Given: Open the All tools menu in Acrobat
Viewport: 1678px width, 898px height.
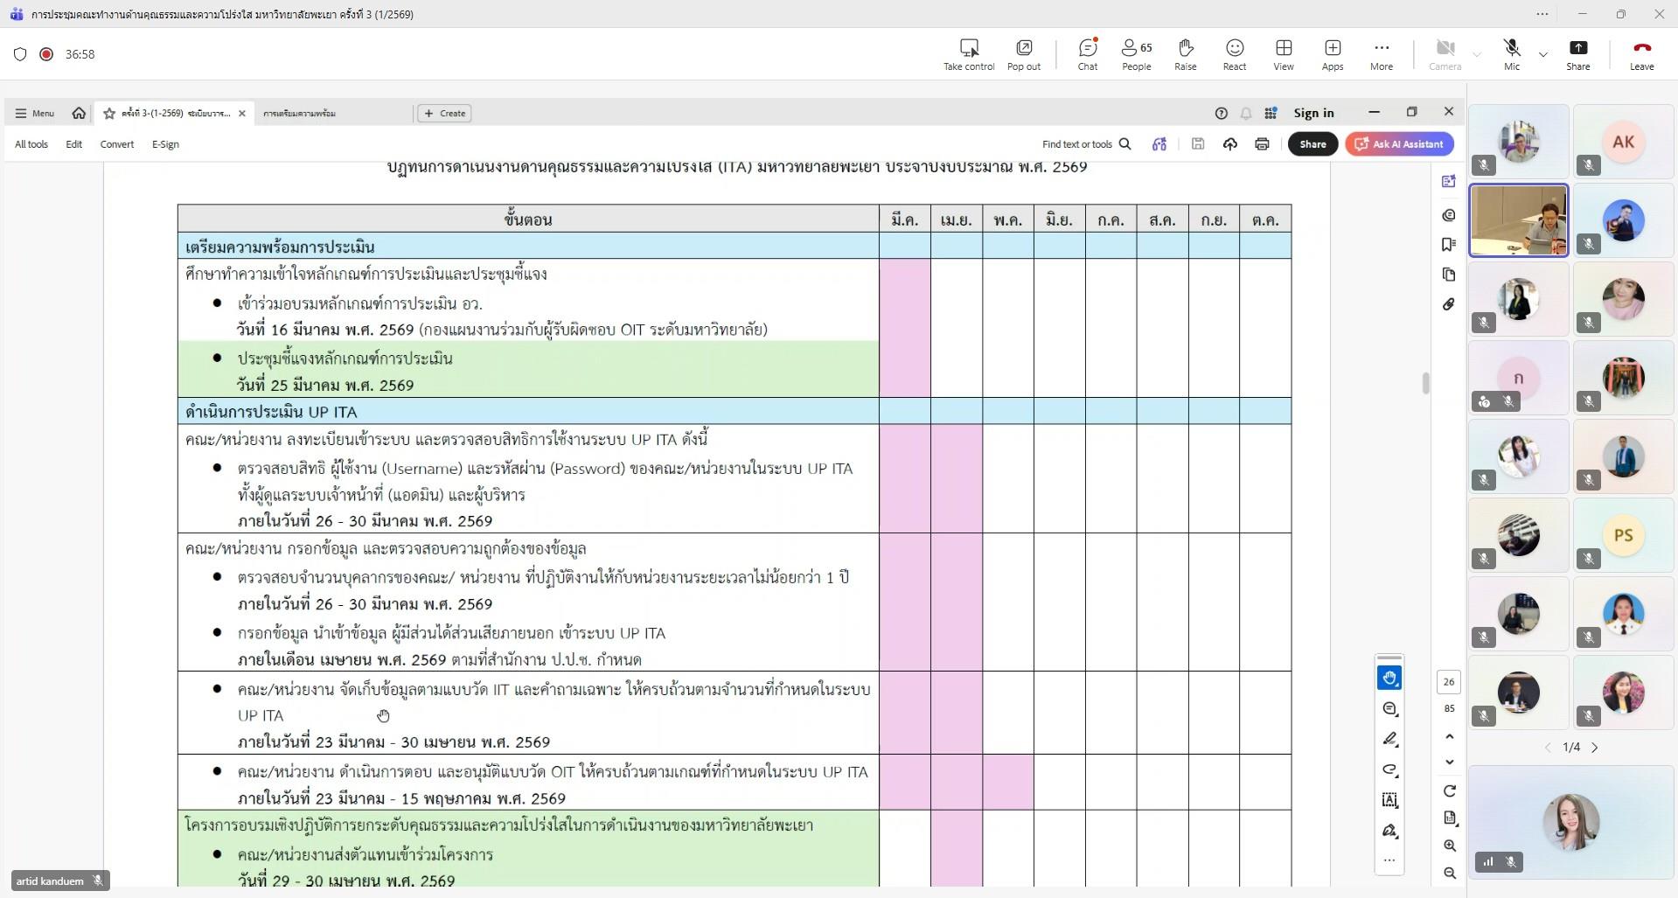Looking at the screenshot, I should click(x=31, y=144).
